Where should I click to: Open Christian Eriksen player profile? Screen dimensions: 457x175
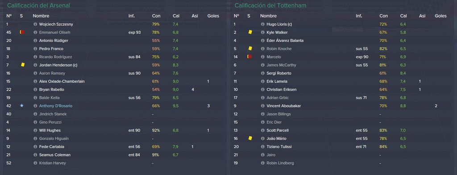[x=281, y=90]
